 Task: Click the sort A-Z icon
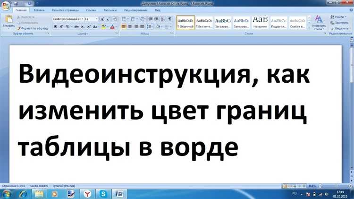163,19
